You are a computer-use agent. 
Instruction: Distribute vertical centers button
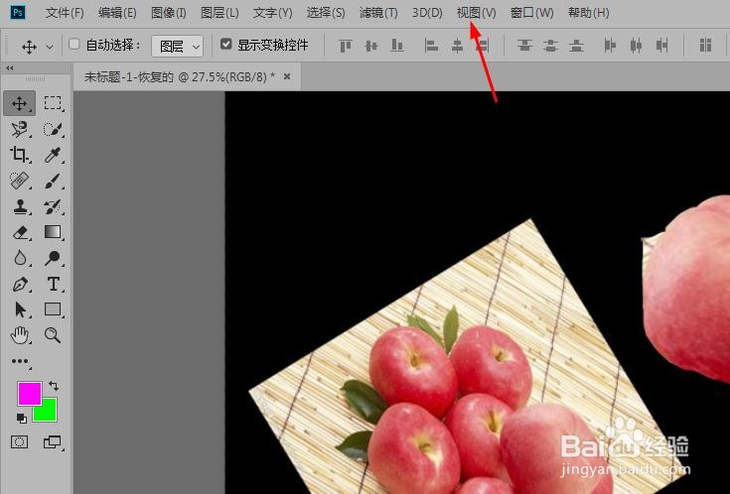(551, 46)
